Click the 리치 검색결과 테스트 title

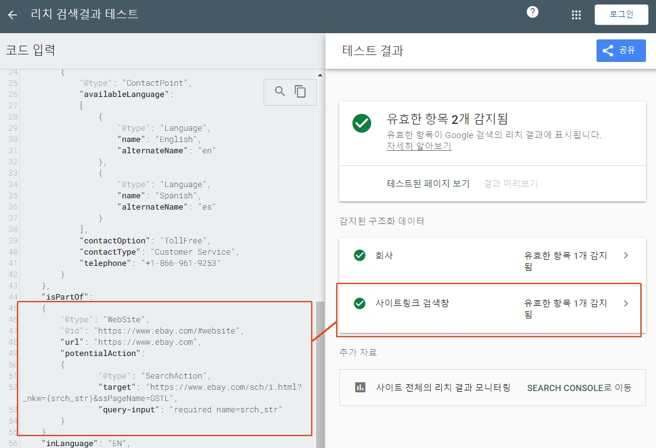tap(85, 14)
